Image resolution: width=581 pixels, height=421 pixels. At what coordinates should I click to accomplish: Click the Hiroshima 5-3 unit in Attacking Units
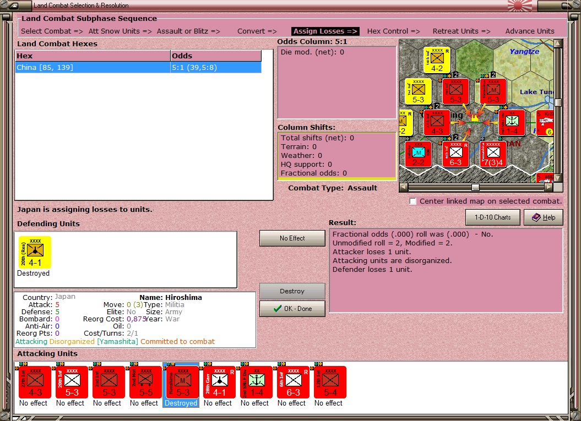click(183, 382)
